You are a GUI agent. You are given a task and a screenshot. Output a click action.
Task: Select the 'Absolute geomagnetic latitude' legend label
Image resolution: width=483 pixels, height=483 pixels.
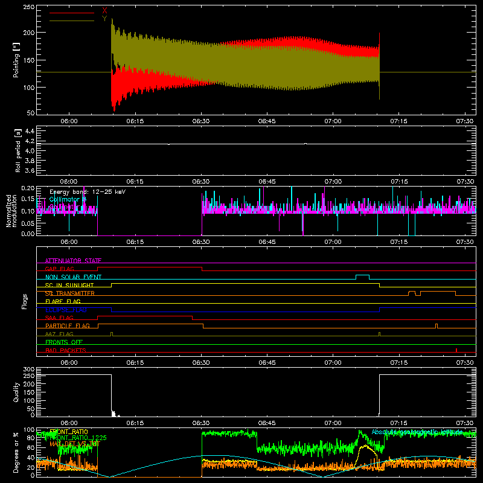(x=417, y=432)
